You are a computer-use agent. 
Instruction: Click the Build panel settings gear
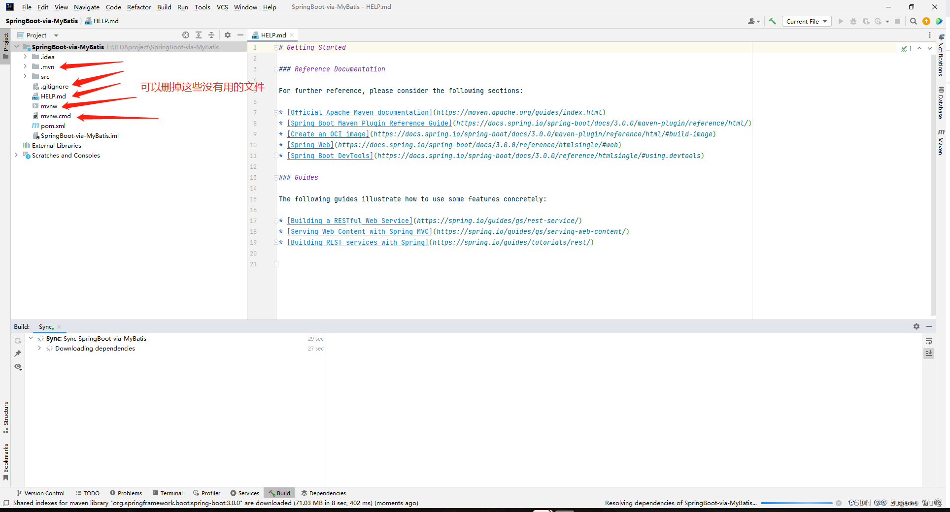click(916, 326)
